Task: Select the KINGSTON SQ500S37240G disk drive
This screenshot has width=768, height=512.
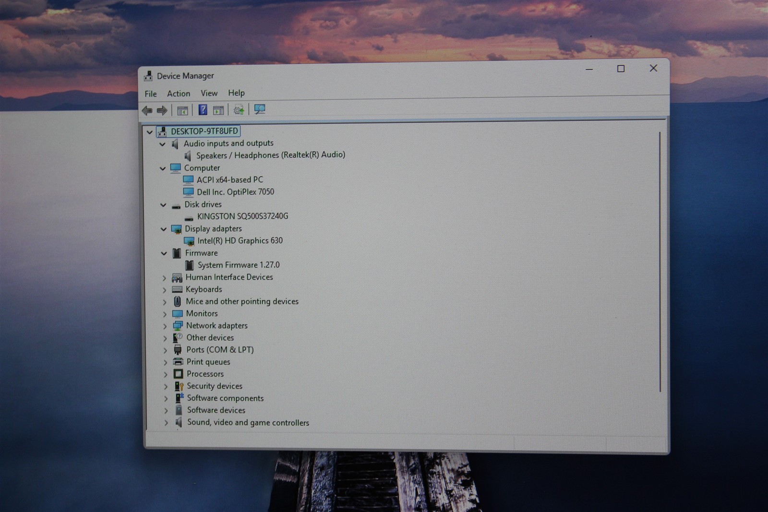Action: pyautogui.click(x=242, y=216)
